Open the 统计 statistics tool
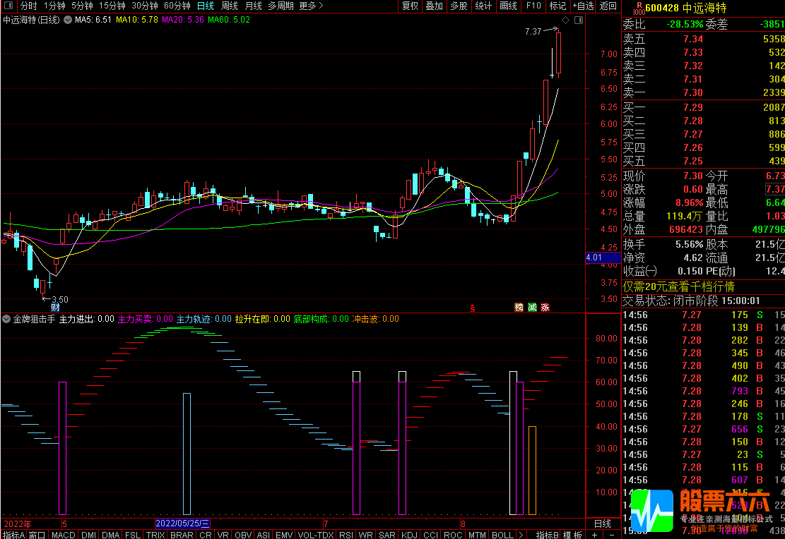This screenshot has height=539, width=785. tap(483, 6)
